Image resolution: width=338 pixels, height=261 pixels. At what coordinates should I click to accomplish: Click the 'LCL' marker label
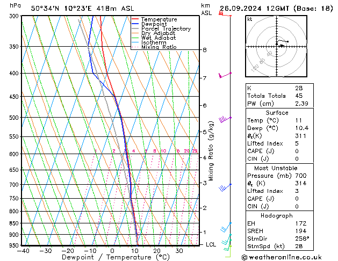pos(211,245)
